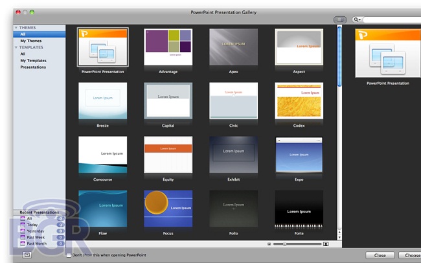Select the Past Month recent presentations icon

[x=23, y=244]
